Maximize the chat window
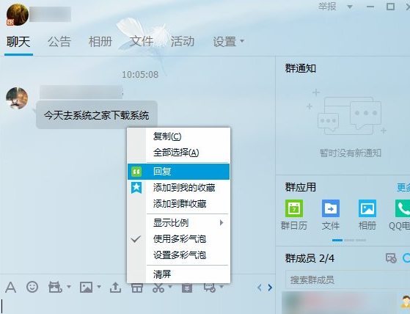Image resolution: width=410 pixels, height=314 pixels. 390,7
